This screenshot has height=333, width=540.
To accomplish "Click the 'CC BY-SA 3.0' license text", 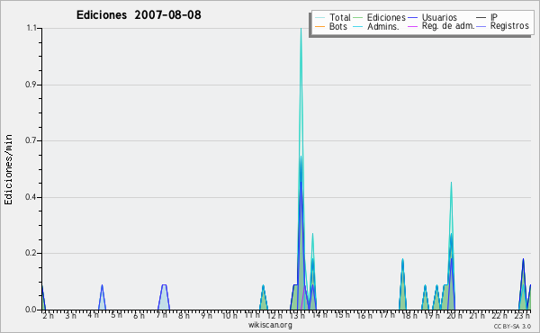I will click(x=512, y=326).
